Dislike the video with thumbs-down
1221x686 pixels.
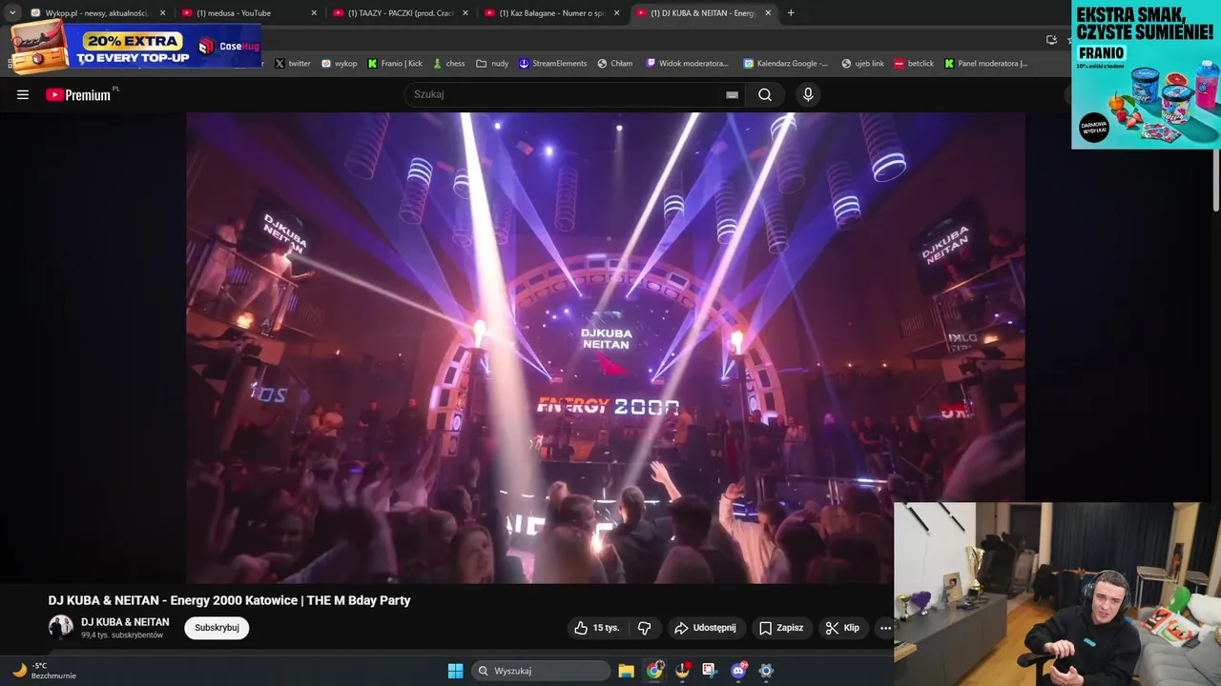pos(644,628)
